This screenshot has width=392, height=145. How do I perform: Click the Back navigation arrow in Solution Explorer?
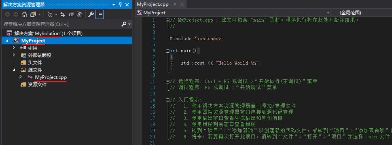[7, 14]
